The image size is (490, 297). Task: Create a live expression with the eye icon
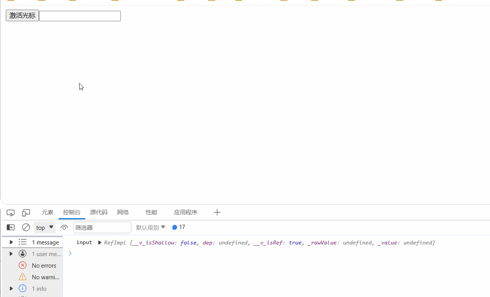(64, 227)
